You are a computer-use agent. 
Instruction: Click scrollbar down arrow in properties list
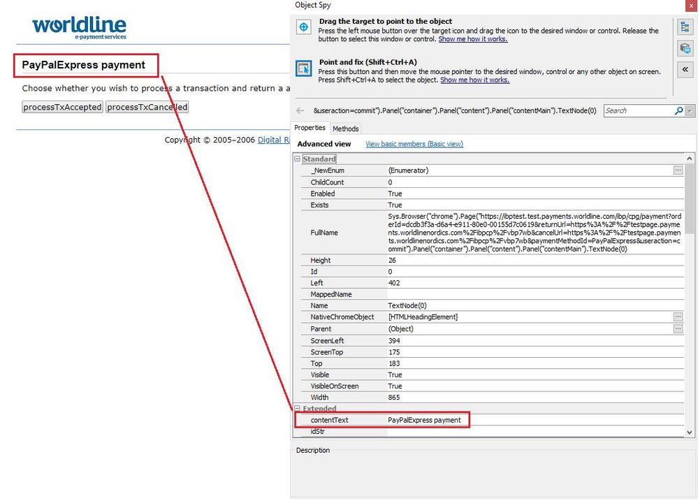pyautogui.click(x=689, y=432)
